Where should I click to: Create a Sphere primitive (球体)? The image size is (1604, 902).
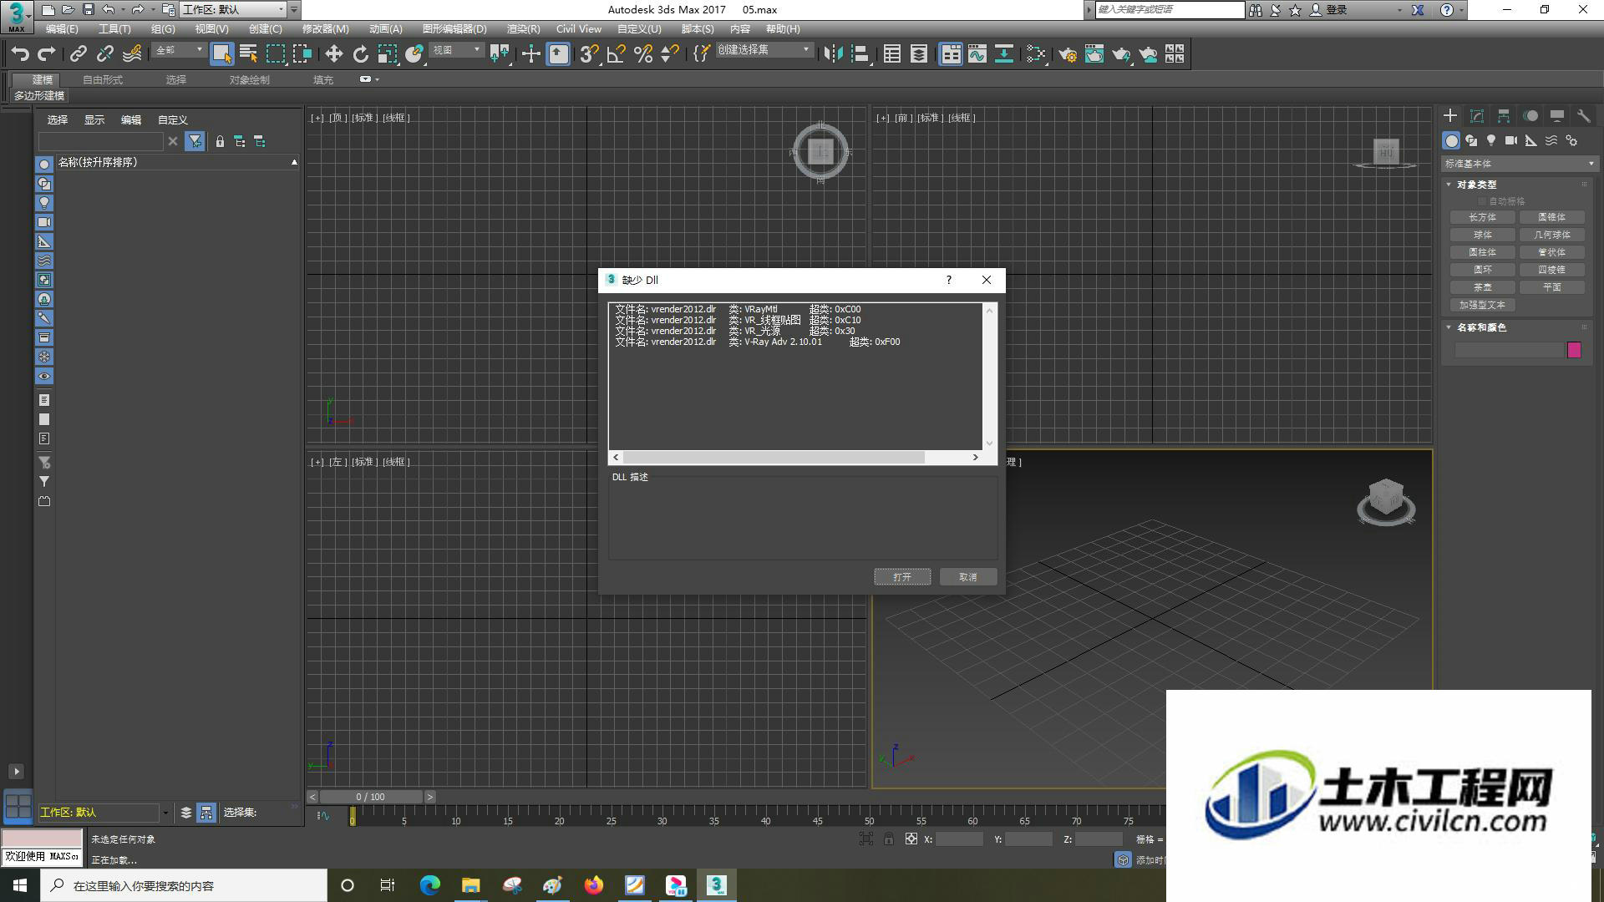1482,235
